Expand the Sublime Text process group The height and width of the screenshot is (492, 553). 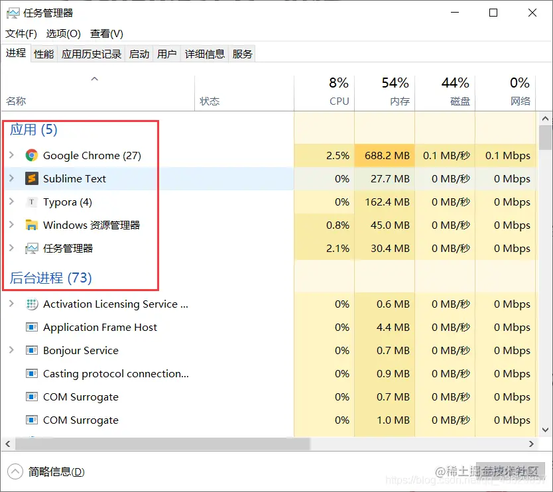11,178
